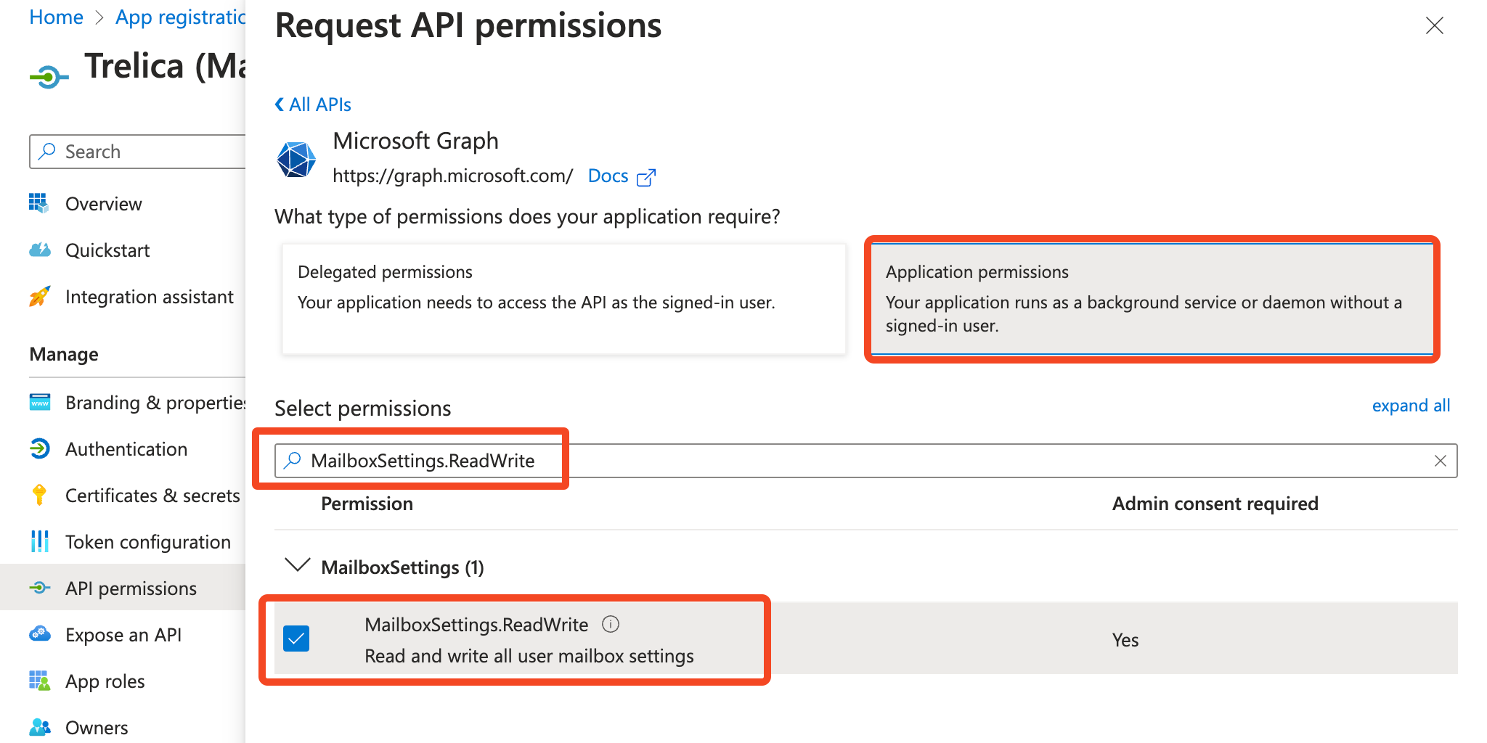The width and height of the screenshot is (1487, 743).
Task: Open Expose an API page
Action: tap(123, 635)
